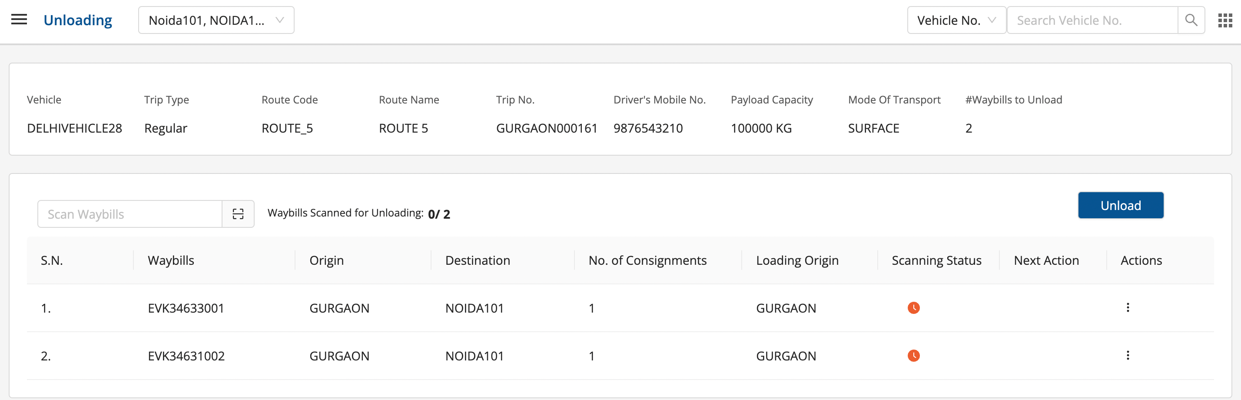Open the apps grid icon
The width and height of the screenshot is (1241, 400).
[1225, 20]
